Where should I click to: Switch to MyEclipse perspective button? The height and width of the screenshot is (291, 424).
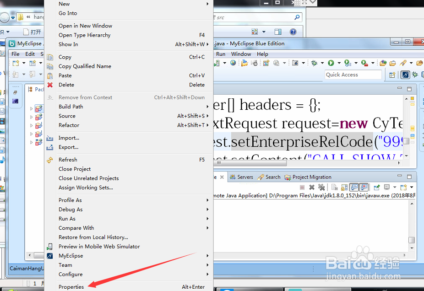(405, 75)
